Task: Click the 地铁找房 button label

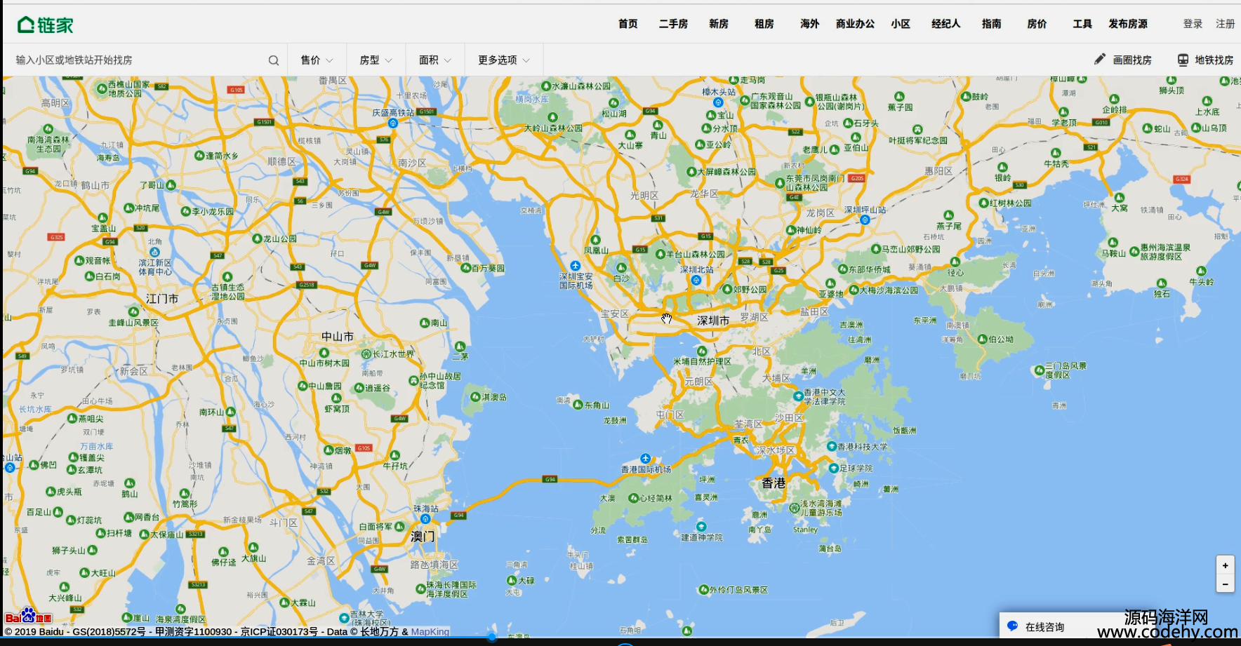Action: 1214,60
